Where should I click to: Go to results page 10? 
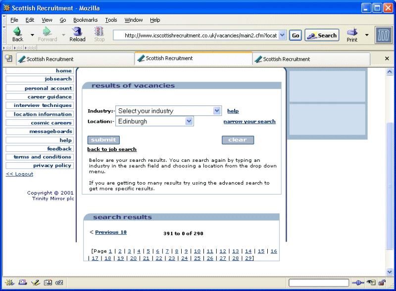197,251
